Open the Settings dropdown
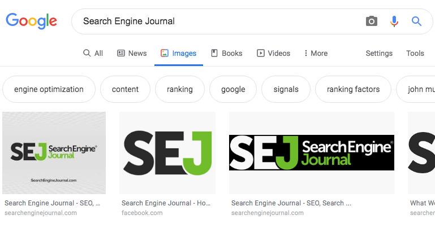This screenshot has width=435, height=228. coord(379,53)
